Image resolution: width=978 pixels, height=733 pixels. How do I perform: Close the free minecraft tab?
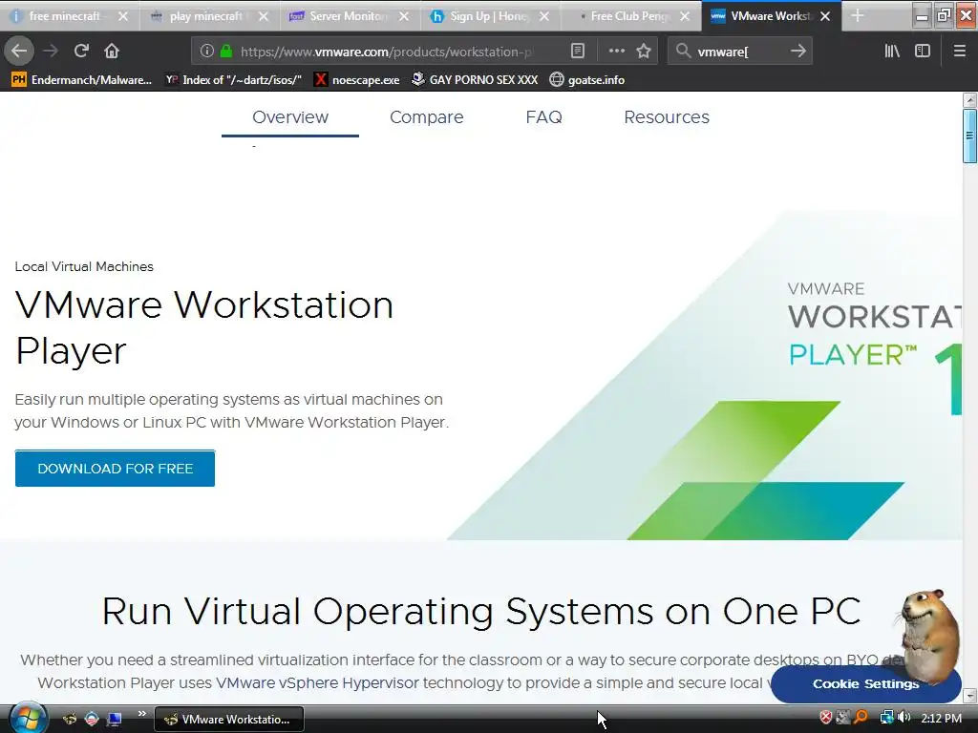[x=123, y=16]
